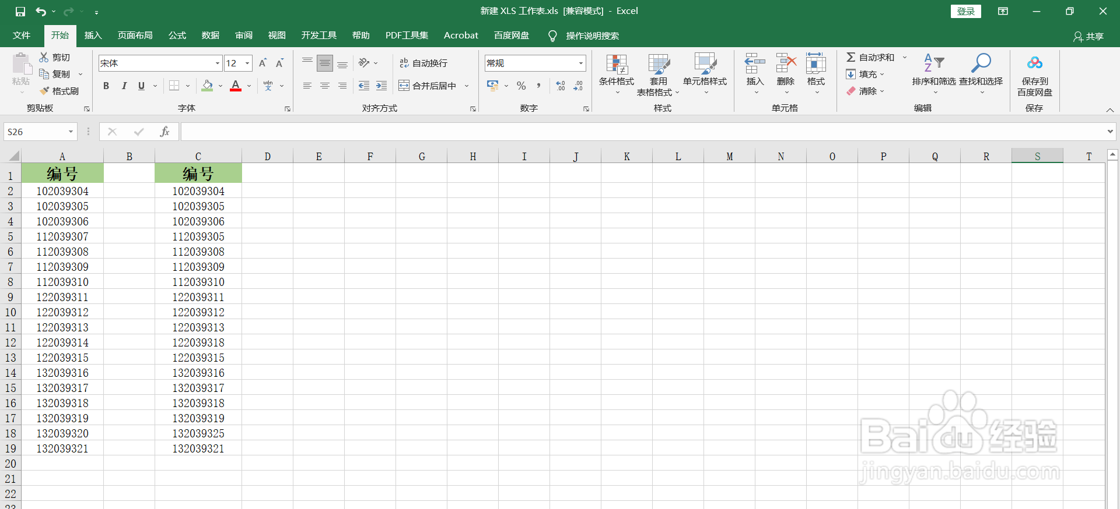Toggle align left
Viewport: 1120px width, 509px height.
point(307,86)
